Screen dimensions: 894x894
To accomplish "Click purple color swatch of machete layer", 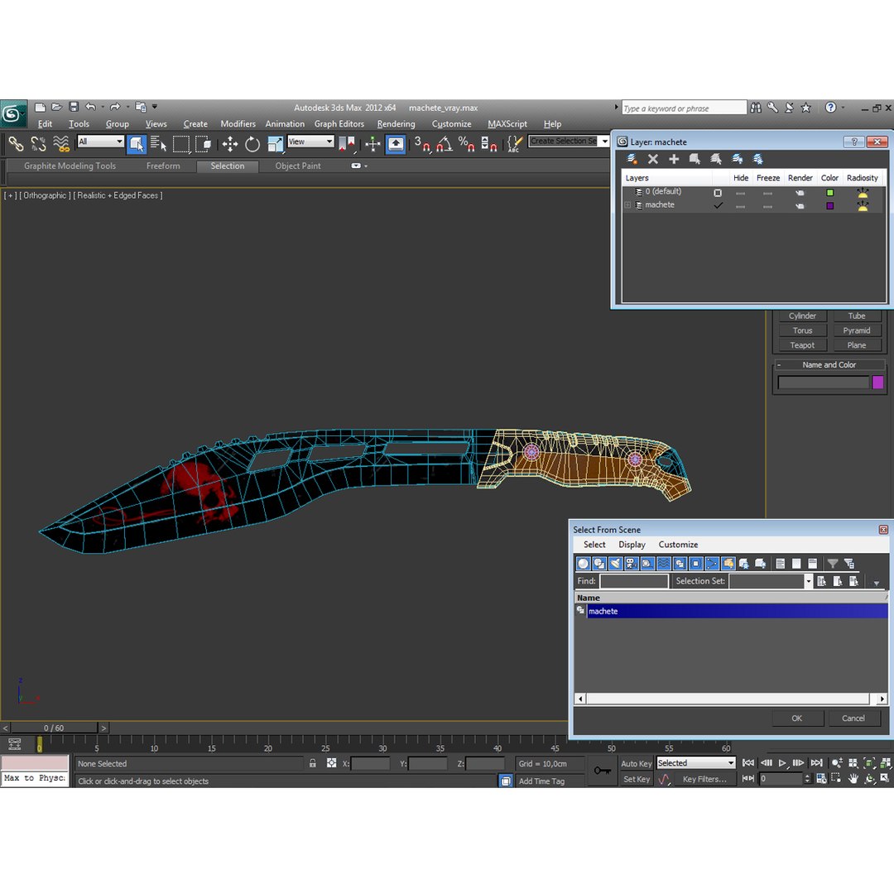I will 830,206.
